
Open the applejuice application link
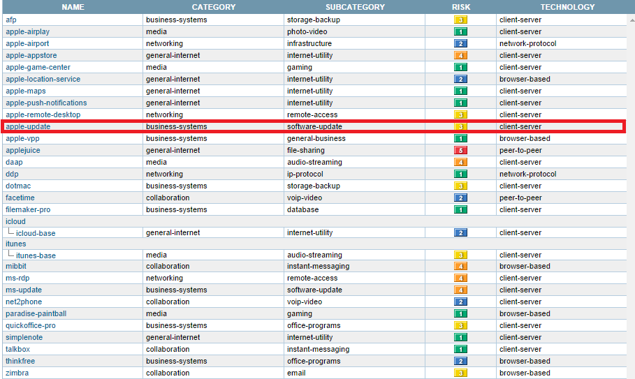23,150
